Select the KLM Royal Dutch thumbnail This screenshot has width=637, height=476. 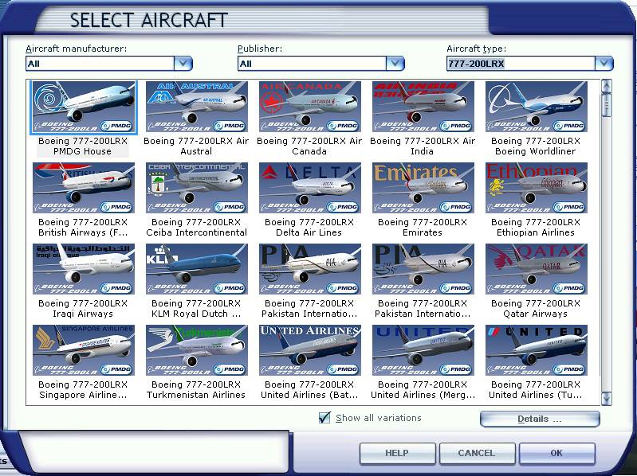pyautogui.click(x=197, y=269)
